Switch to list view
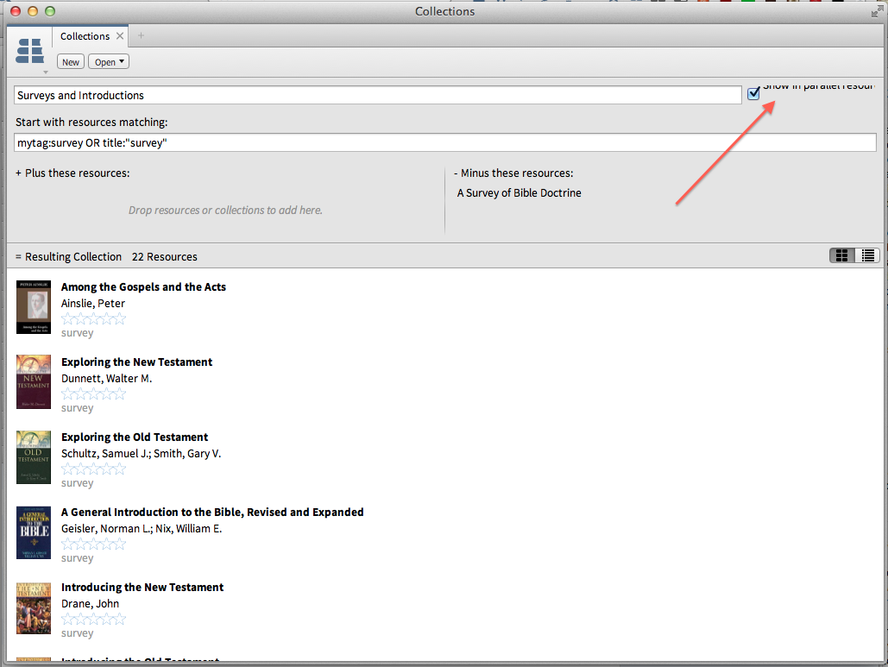 coord(867,256)
